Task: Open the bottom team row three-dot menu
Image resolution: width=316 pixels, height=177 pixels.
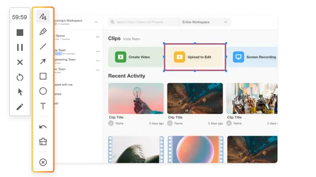Action: click(x=98, y=70)
